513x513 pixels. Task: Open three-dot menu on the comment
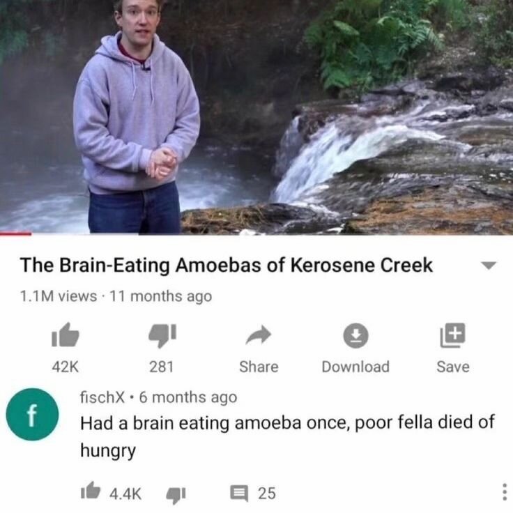505,491
